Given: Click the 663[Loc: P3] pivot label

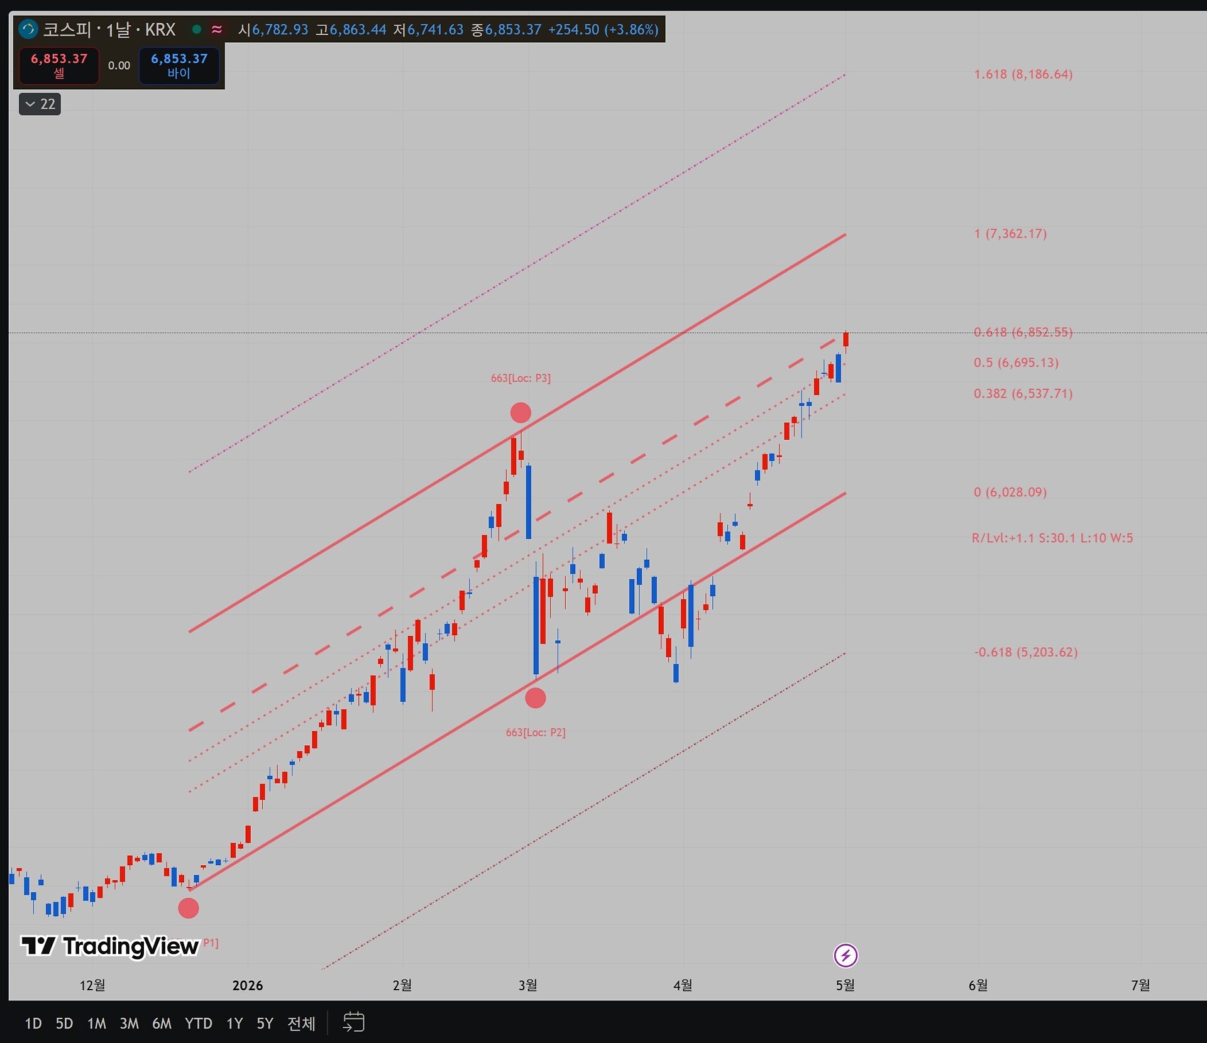Looking at the screenshot, I should click(521, 378).
